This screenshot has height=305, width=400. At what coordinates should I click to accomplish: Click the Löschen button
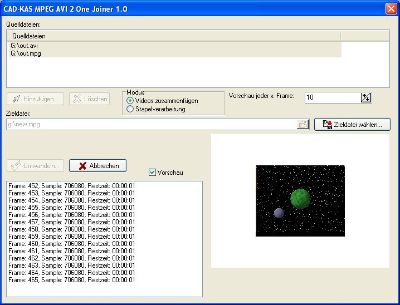pyautogui.click(x=89, y=99)
